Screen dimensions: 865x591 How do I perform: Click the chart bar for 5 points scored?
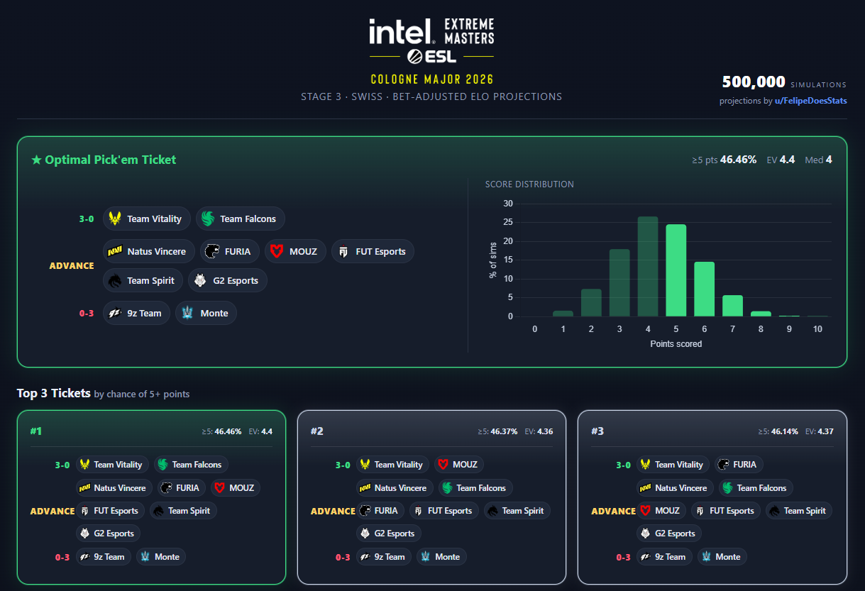click(676, 270)
